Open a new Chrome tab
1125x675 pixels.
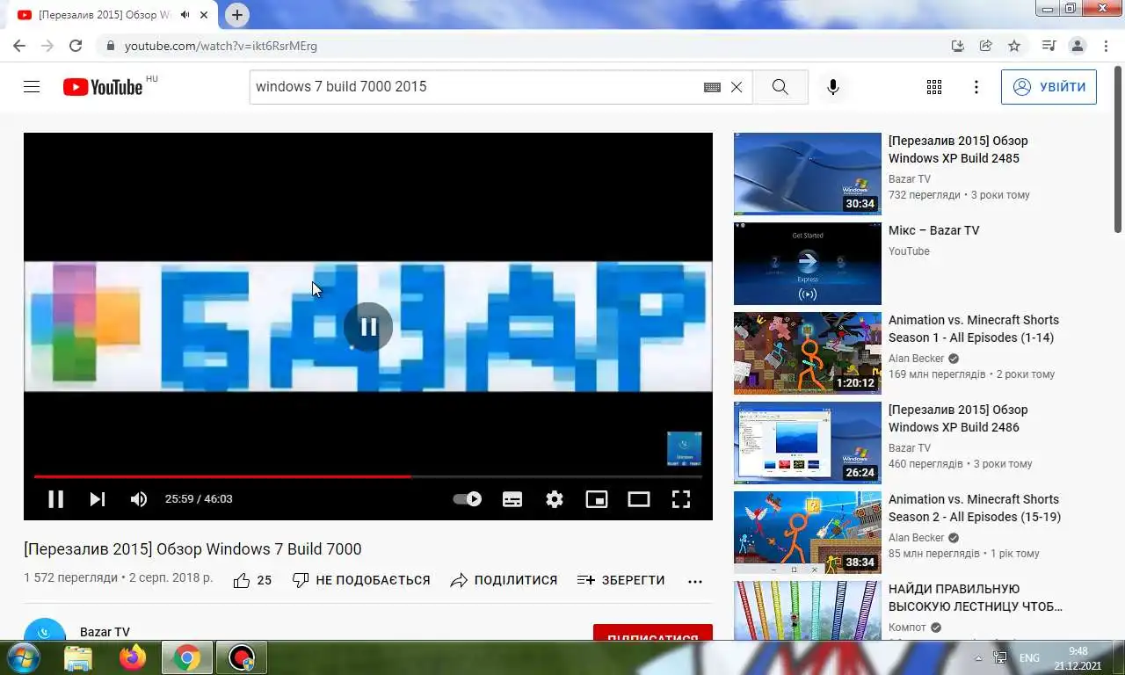coord(236,15)
